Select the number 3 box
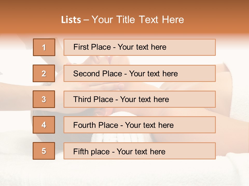 click(44, 99)
